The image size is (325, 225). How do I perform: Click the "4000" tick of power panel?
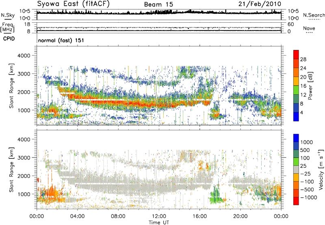[24, 56]
